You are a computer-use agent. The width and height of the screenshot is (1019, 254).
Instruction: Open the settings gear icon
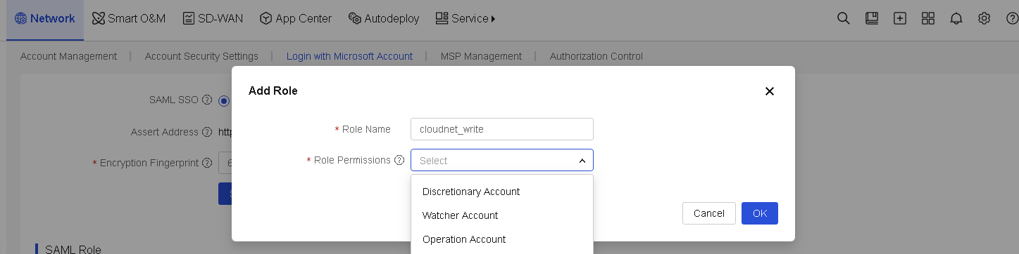(984, 19)
